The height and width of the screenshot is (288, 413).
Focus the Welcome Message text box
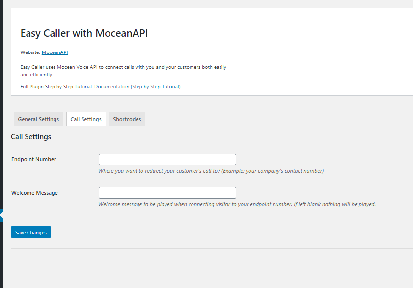pyautogui.click(x=167, y=193)
